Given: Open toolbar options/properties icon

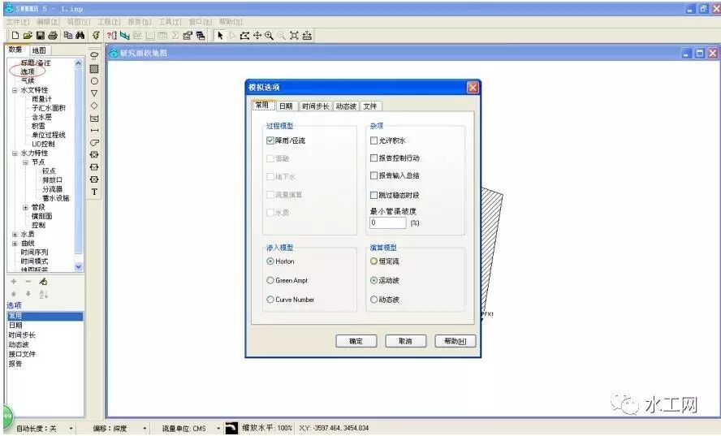Looking at the screenshot, I should click(x=188, y=36).
